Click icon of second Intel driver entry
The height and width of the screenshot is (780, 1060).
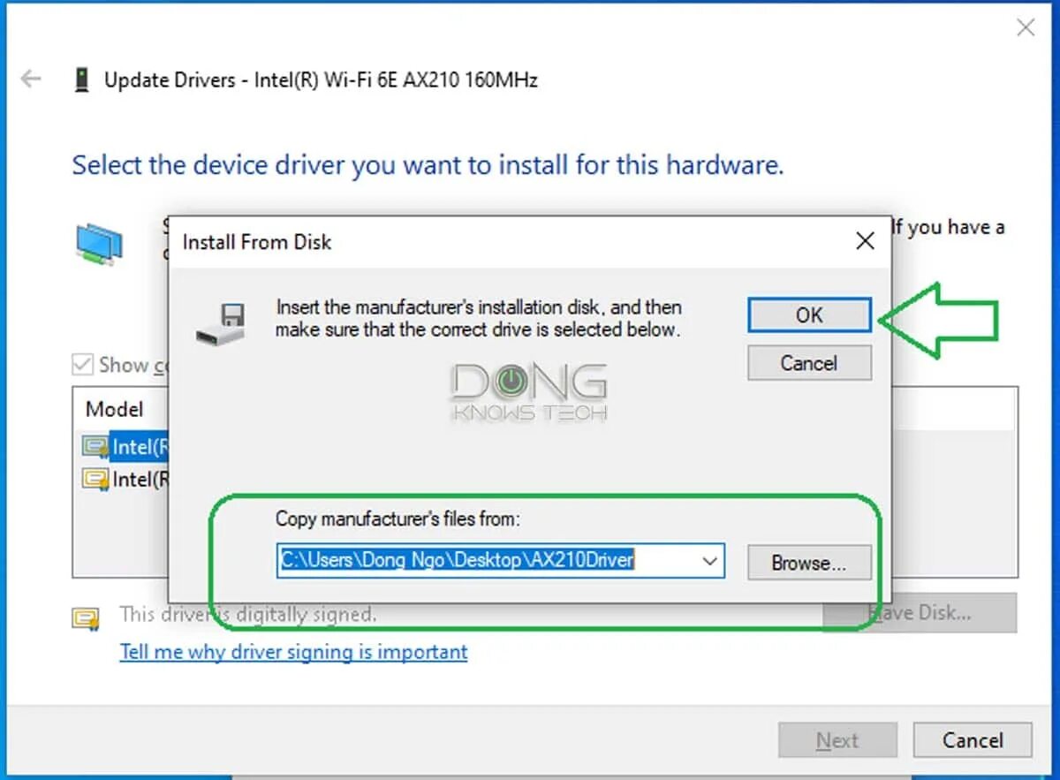click(x=95, y=480)
